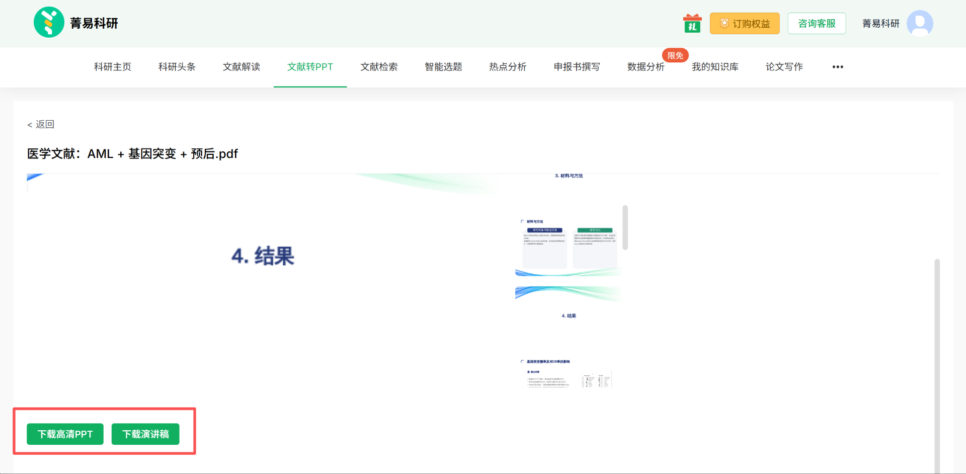Click the user avatar icon
The image size is (966, 474).
click(x=919, y=24)
